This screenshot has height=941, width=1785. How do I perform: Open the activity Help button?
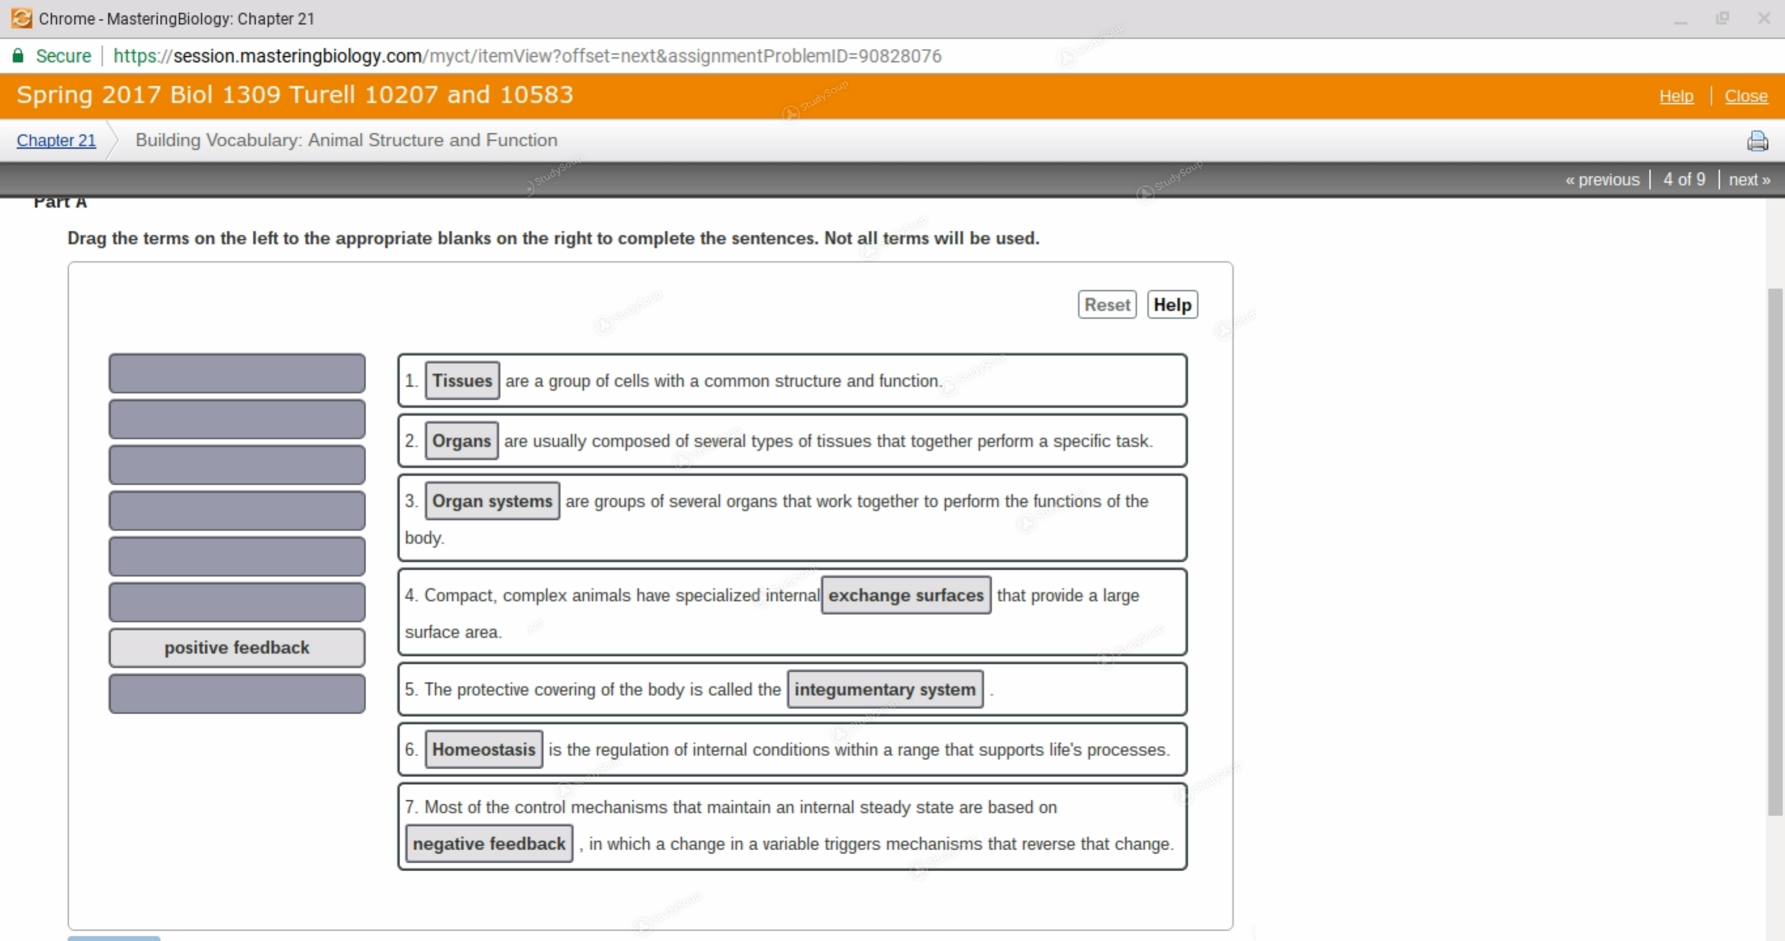click(1171, 305)
